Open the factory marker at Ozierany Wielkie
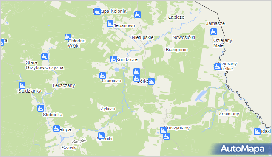The height and width of the screenshot is (157, 272). 218,67
